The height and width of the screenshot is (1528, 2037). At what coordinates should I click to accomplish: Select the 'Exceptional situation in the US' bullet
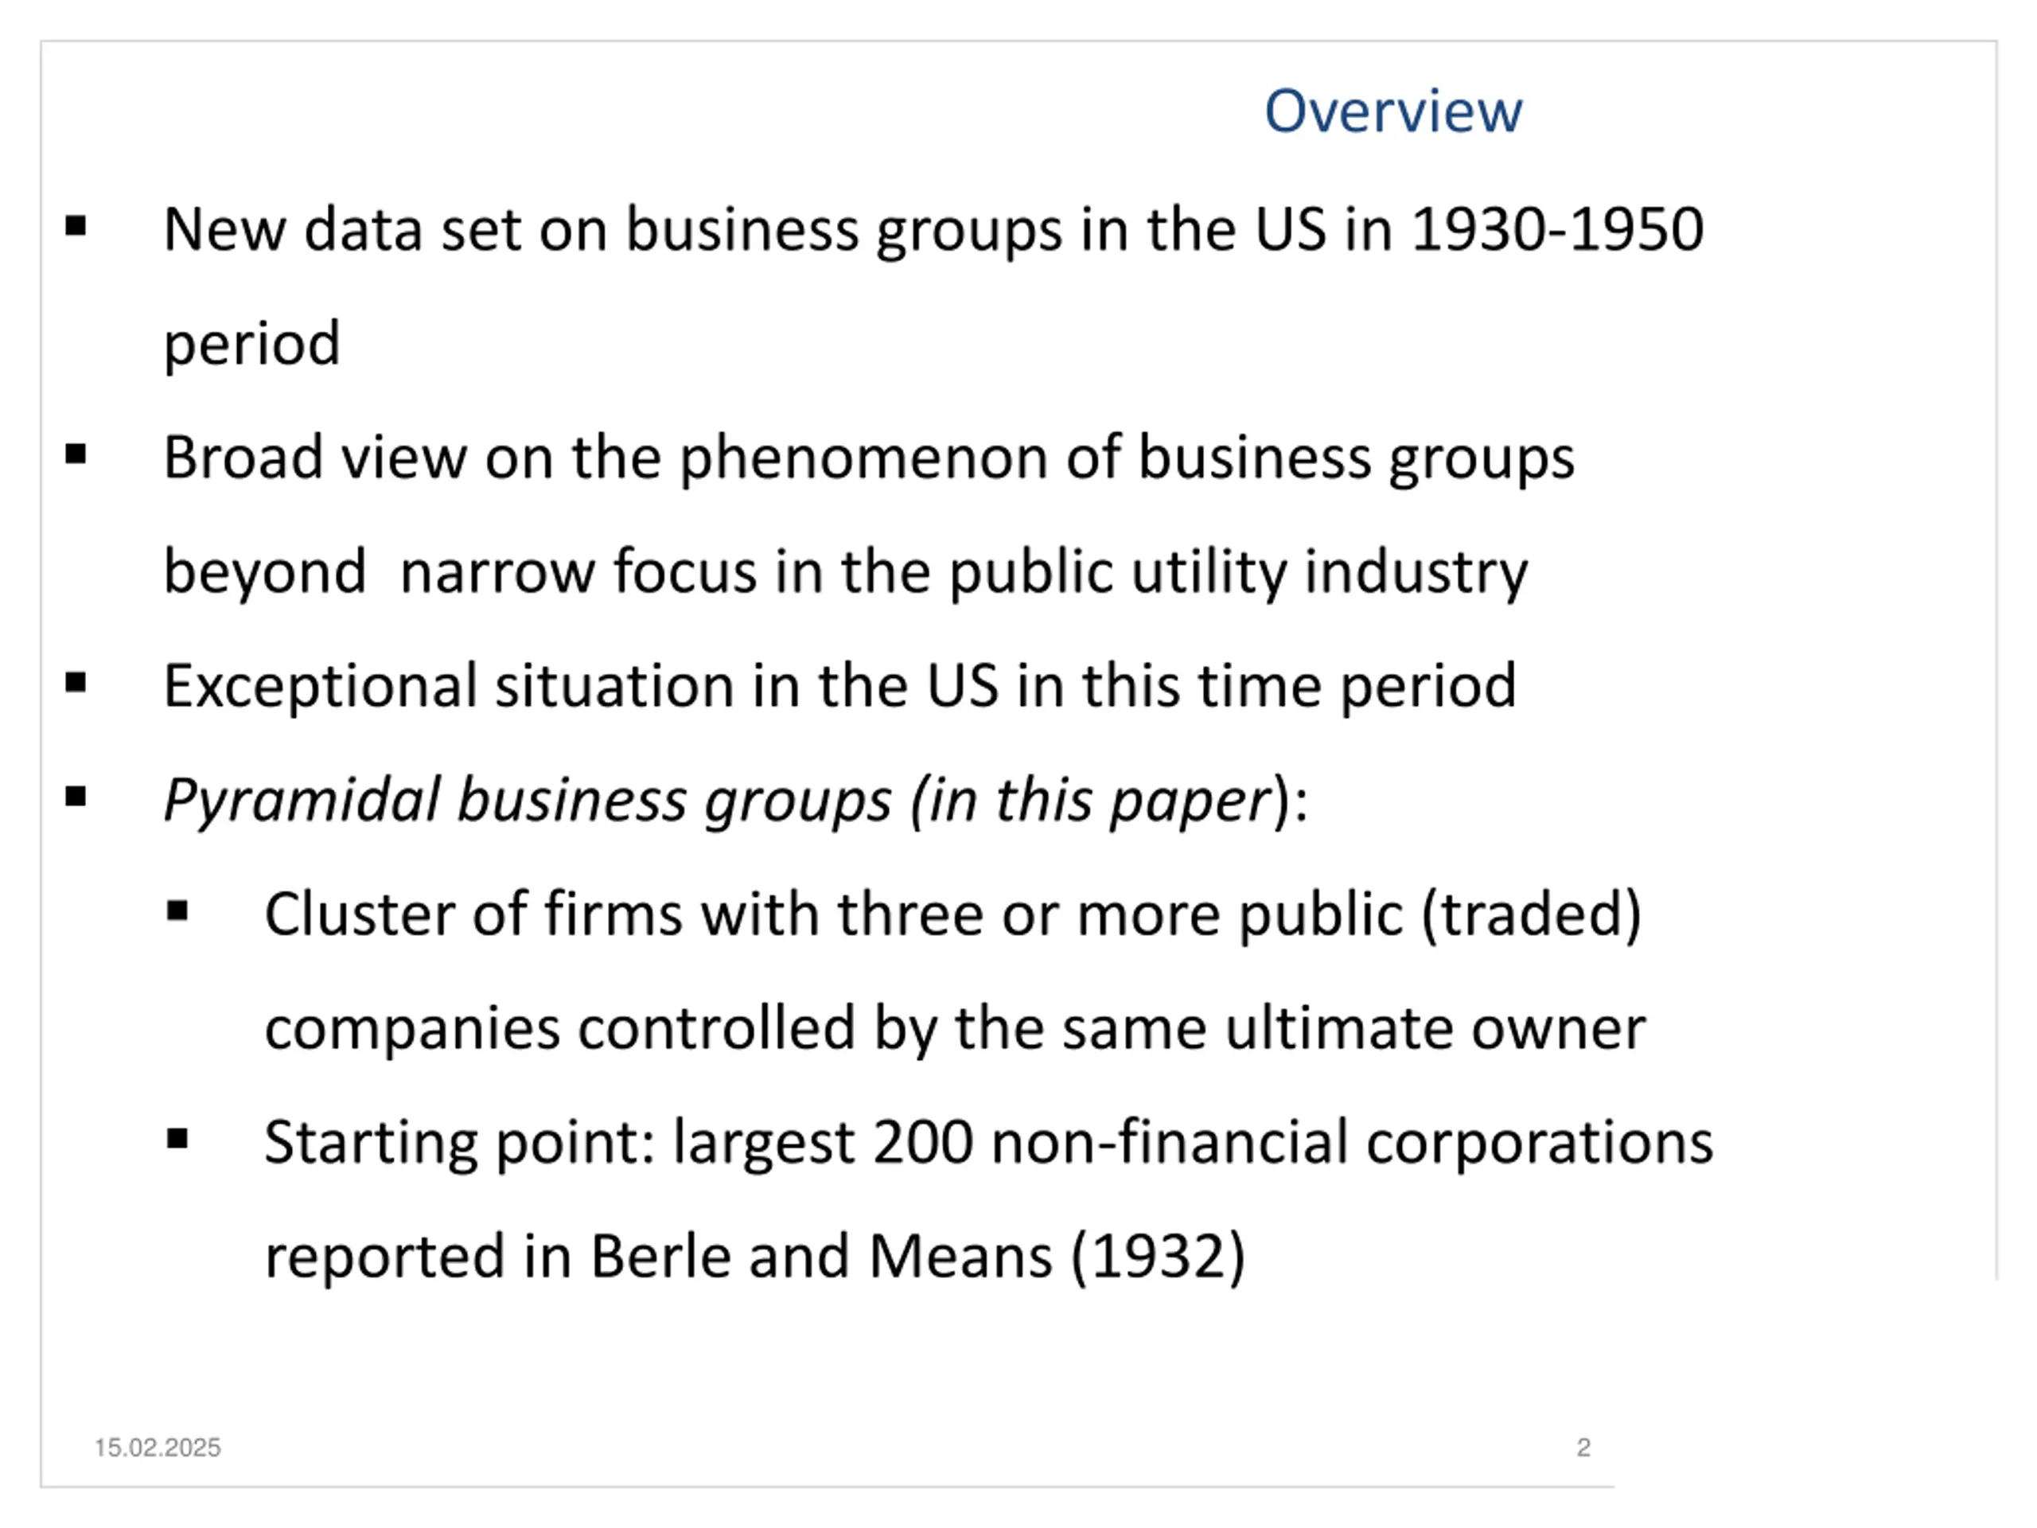coord(839,685)
